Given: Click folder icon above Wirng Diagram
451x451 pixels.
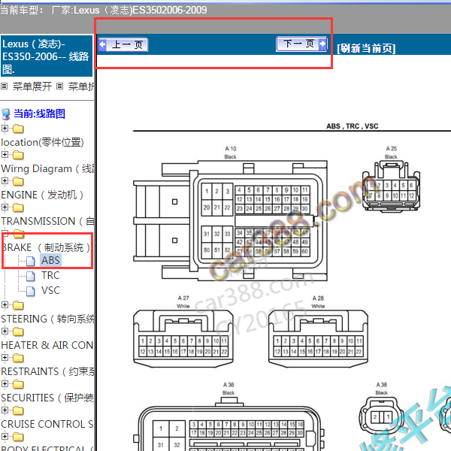Looking at the screenshot, I should pos(18,155).
